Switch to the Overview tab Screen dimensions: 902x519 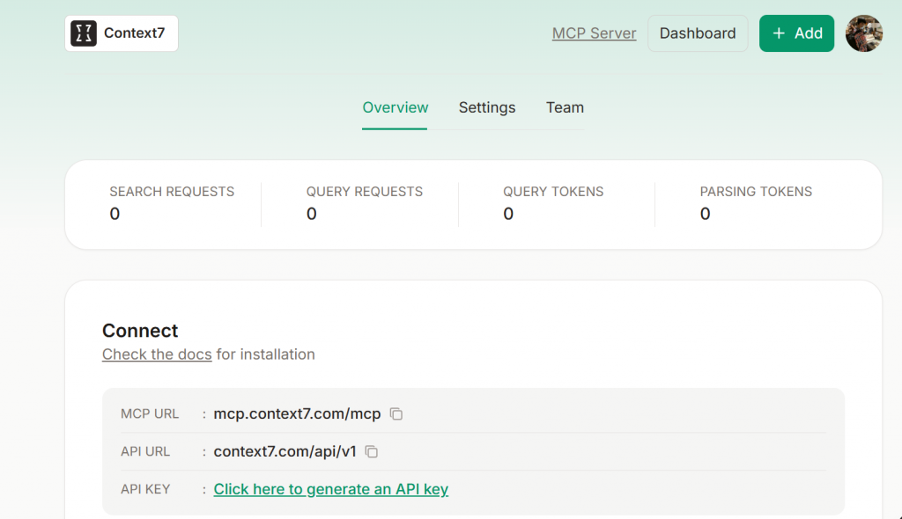[396, 107]
